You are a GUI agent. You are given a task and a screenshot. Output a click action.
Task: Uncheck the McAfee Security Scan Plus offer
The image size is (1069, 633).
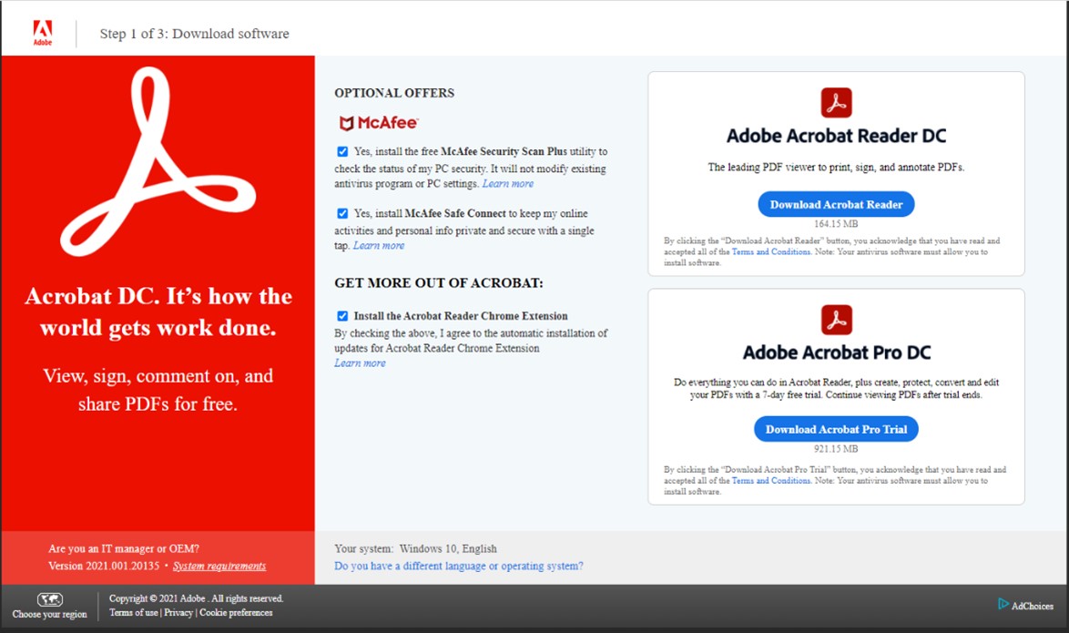[342, 151]
